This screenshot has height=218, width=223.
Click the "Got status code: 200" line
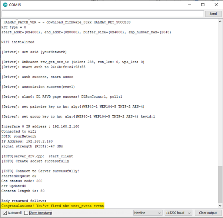pos(21,181)
